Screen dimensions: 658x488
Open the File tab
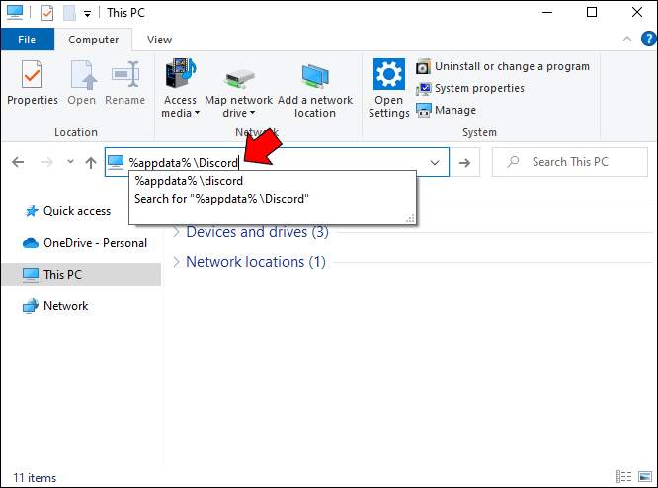[x=28, y=40]
